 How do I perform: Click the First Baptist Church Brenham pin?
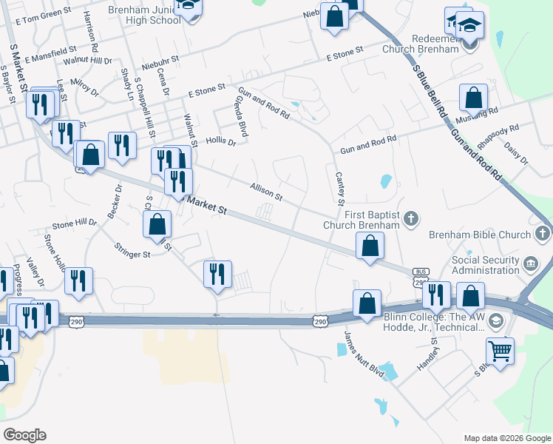(411, 219)
